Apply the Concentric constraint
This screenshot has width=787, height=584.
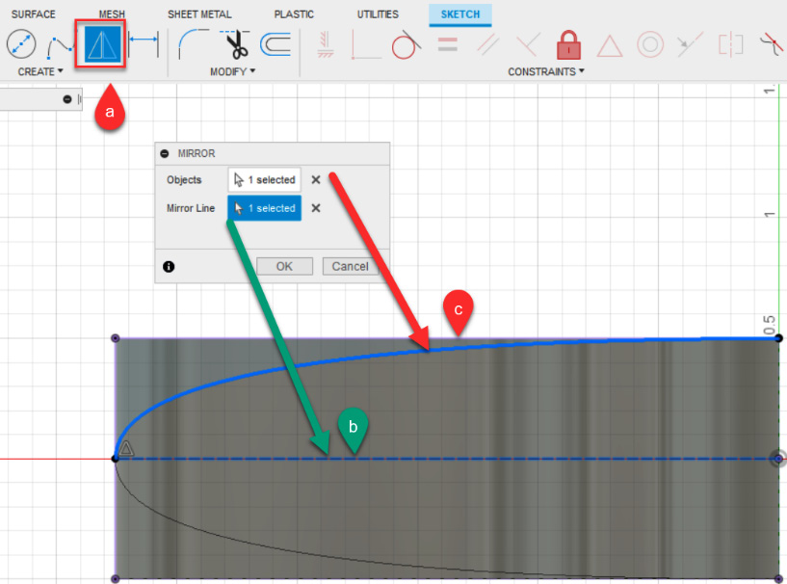click(x=648, y=43)
